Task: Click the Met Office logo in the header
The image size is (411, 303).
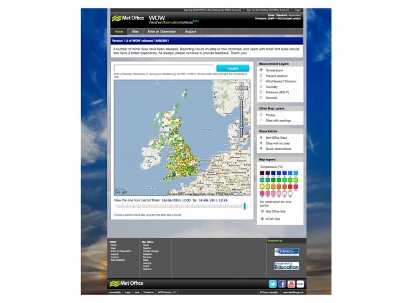Action: (128, 18)
